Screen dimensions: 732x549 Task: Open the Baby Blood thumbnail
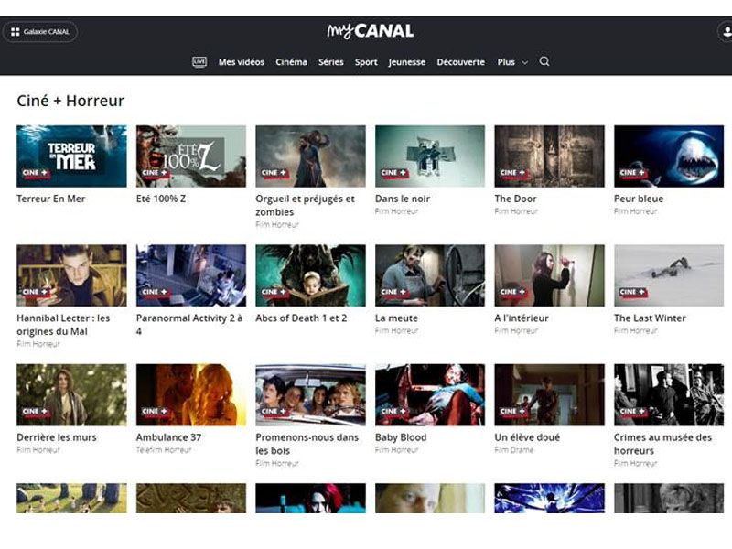430,395
